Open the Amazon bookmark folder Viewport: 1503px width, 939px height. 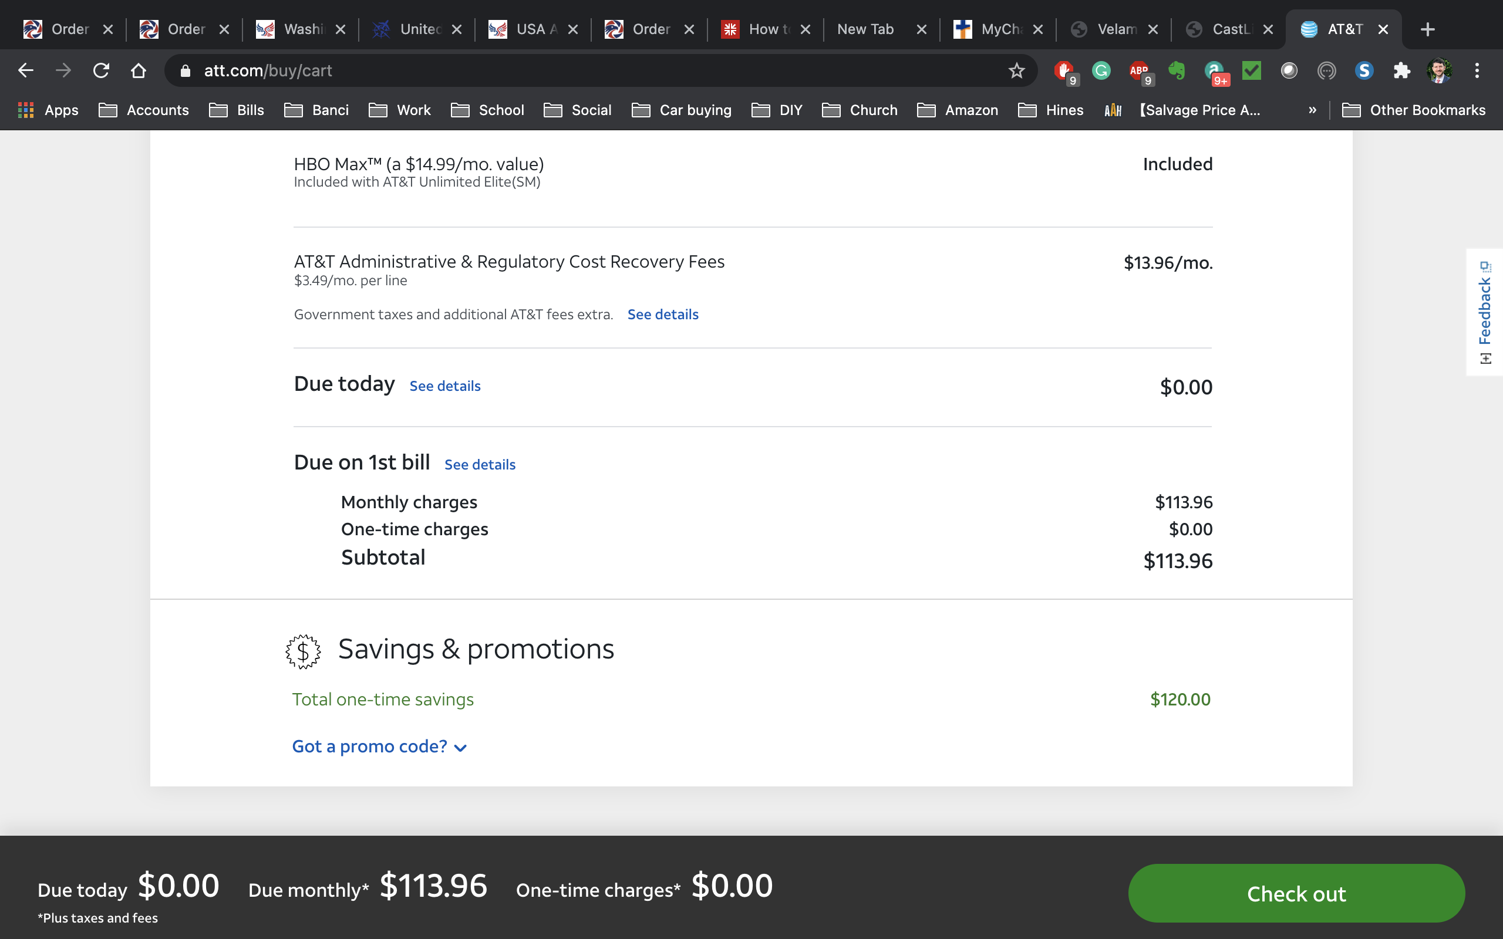[x=957, y=110]
